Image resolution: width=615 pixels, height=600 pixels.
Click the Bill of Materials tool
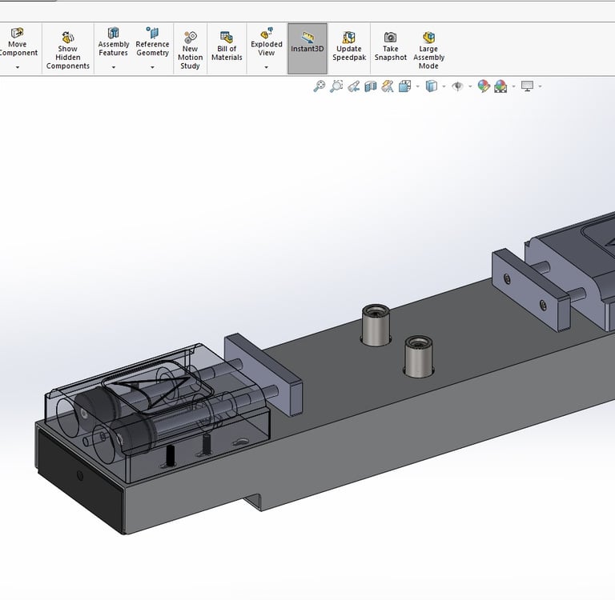(227, 48)
